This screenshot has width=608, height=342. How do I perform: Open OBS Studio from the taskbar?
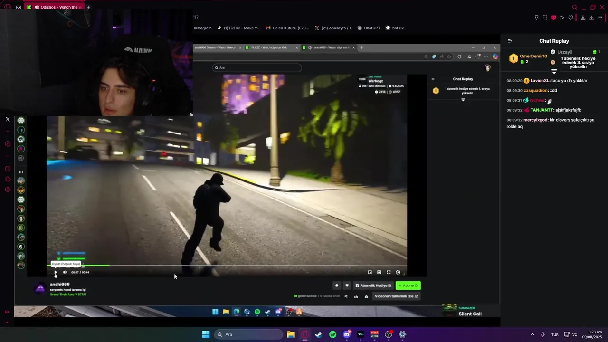[389, 334]
